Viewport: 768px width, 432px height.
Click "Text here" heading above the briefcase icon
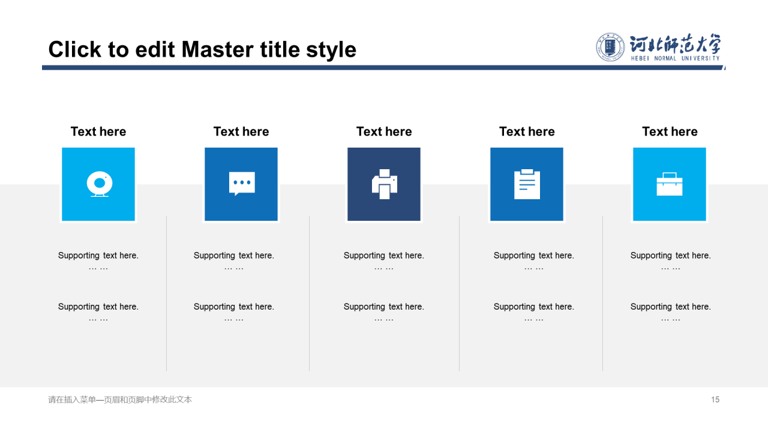(670, 131)
